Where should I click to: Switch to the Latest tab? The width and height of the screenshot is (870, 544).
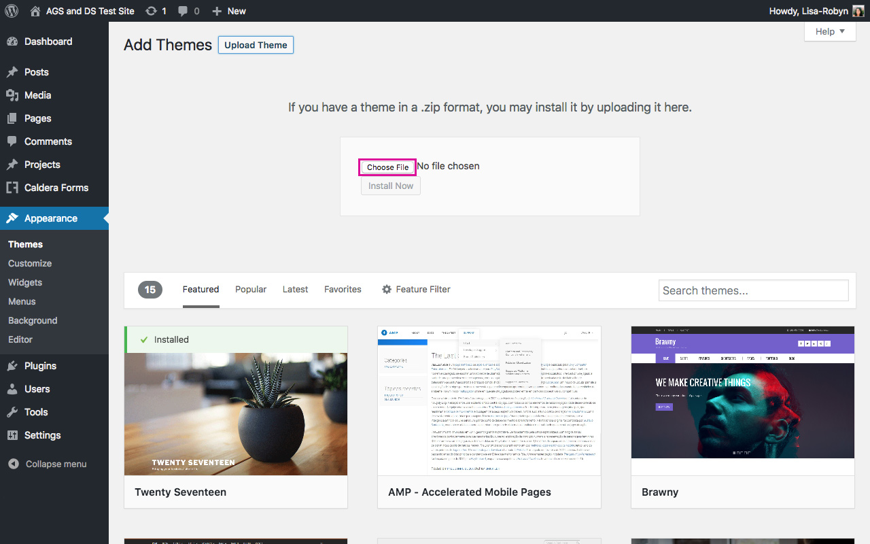click(295, 289)
